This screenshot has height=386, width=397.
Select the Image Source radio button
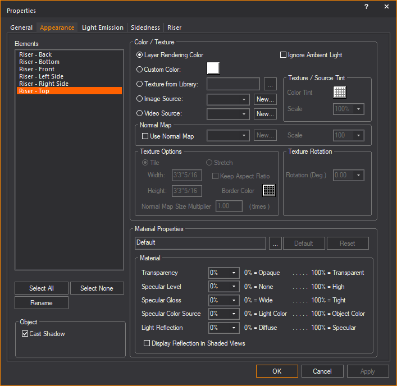point(140,99)
